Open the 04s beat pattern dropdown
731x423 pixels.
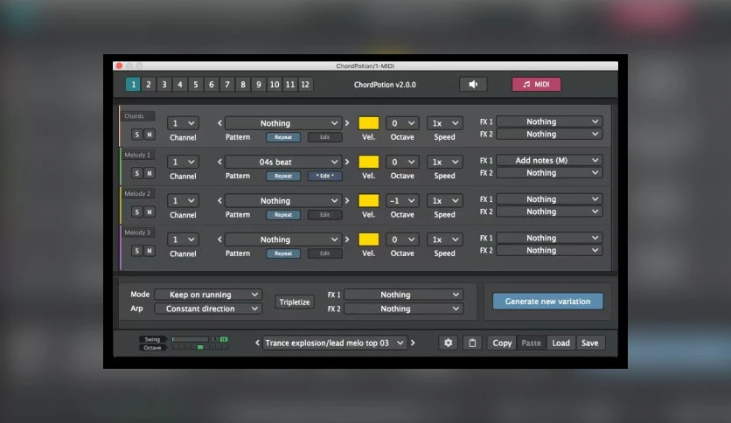click(283, 162)
